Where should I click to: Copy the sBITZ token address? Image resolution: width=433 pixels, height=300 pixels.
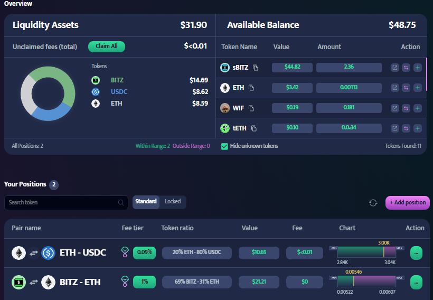point(256,68)
